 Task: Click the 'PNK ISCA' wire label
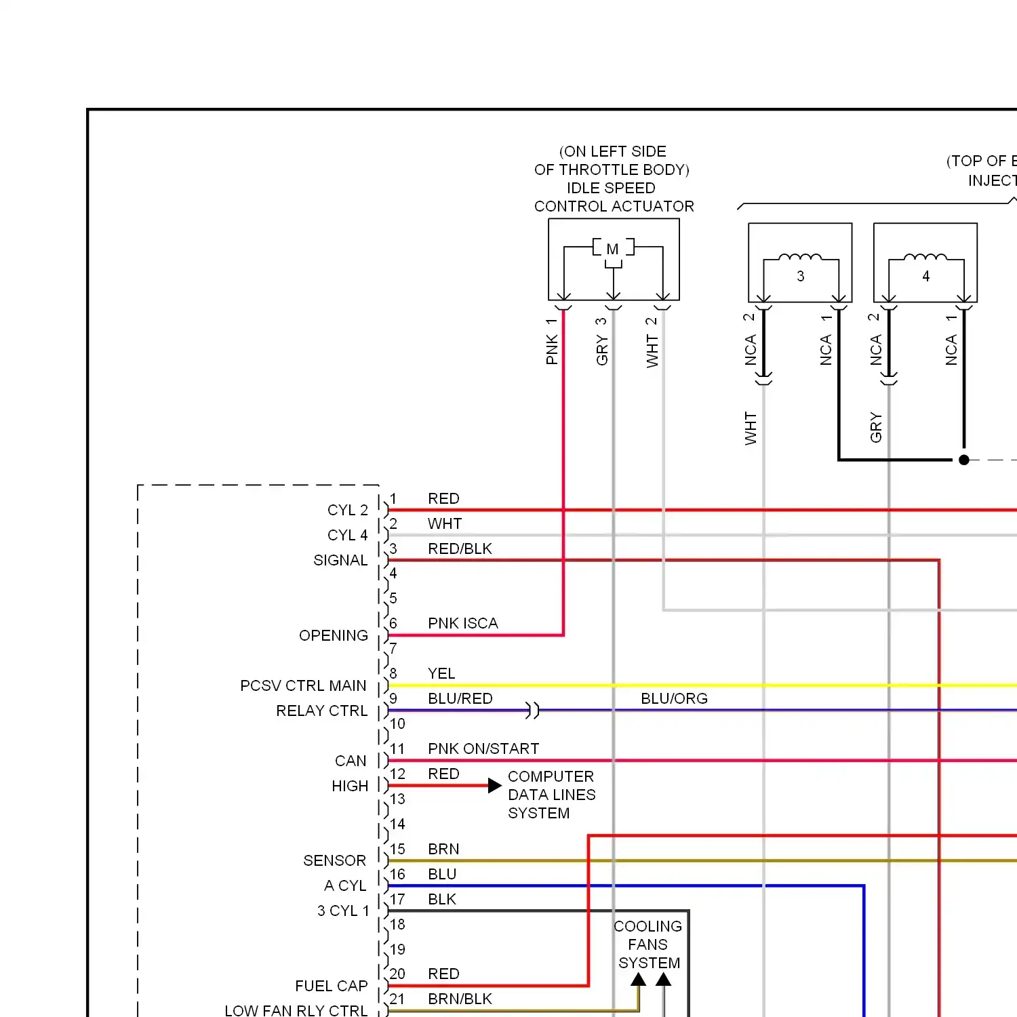[463, 623]
